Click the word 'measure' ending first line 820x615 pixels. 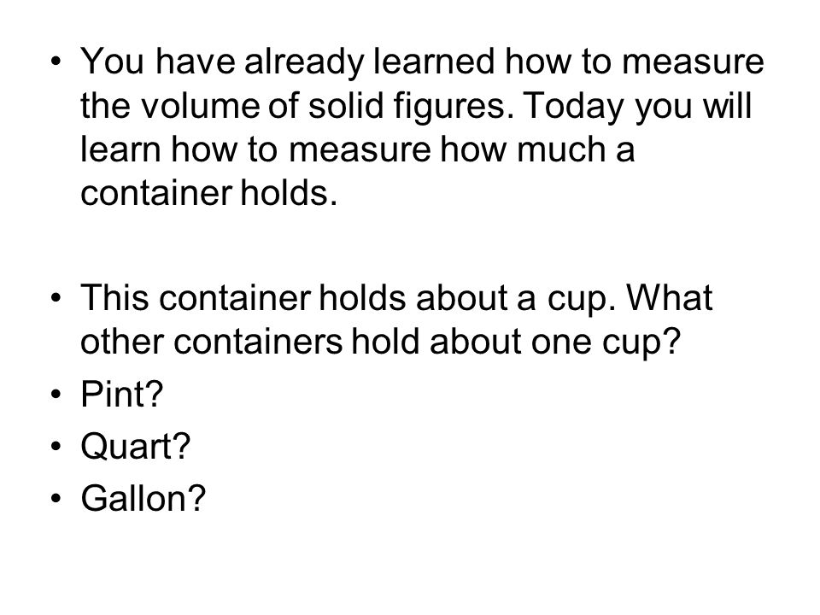pos(693,62)
